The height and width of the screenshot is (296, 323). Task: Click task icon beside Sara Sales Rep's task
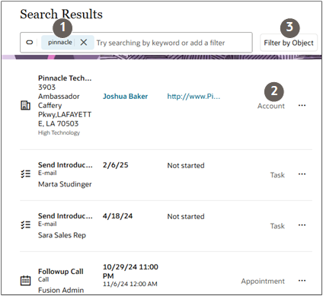pyautogui.click(x=25, y=225)
